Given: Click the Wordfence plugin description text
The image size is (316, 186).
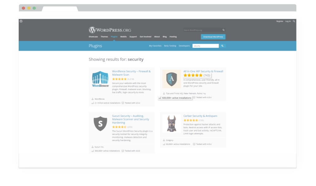Looking at the screenshot, I should (x=131, y=88).
